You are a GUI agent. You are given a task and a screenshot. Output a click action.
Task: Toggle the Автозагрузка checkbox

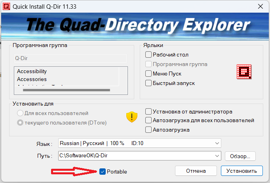coord(148,130)
